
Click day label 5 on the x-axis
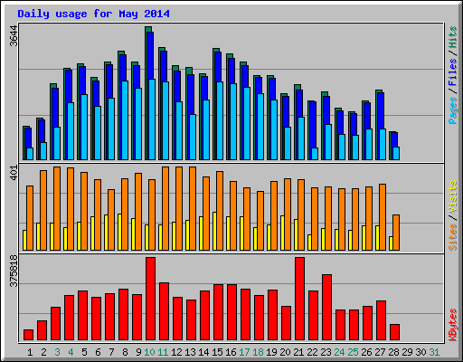84,352
